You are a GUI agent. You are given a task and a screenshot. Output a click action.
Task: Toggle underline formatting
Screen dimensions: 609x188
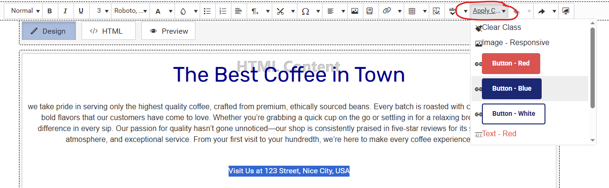[81, 11]
